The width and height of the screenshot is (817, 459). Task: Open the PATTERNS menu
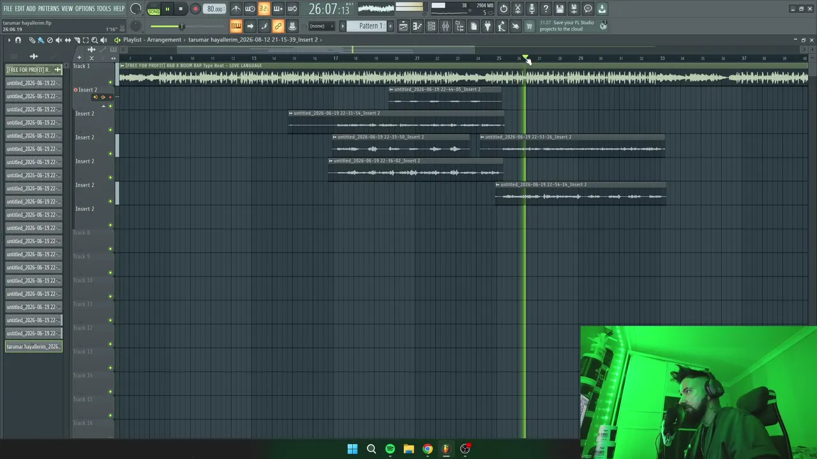[x=49, y=9]
